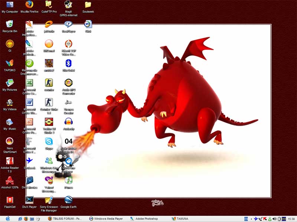The image size is (297, 222).
Task: Click the taskbar clock showing 15:38
Action: click(291, 219)
